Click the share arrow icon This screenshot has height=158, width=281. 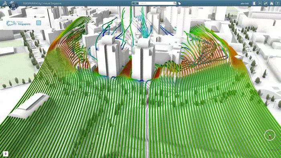pos(266,3)
